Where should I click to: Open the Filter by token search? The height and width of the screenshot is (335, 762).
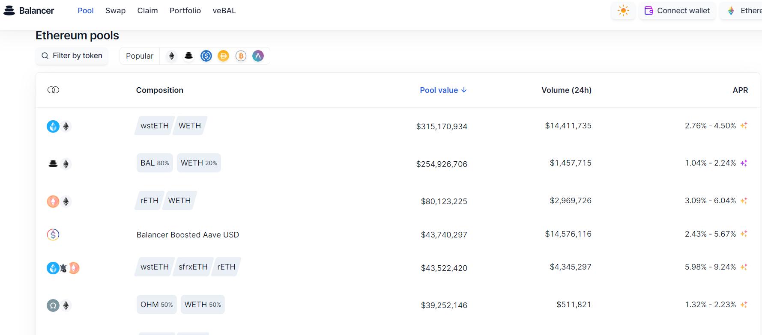click(72, 56)
